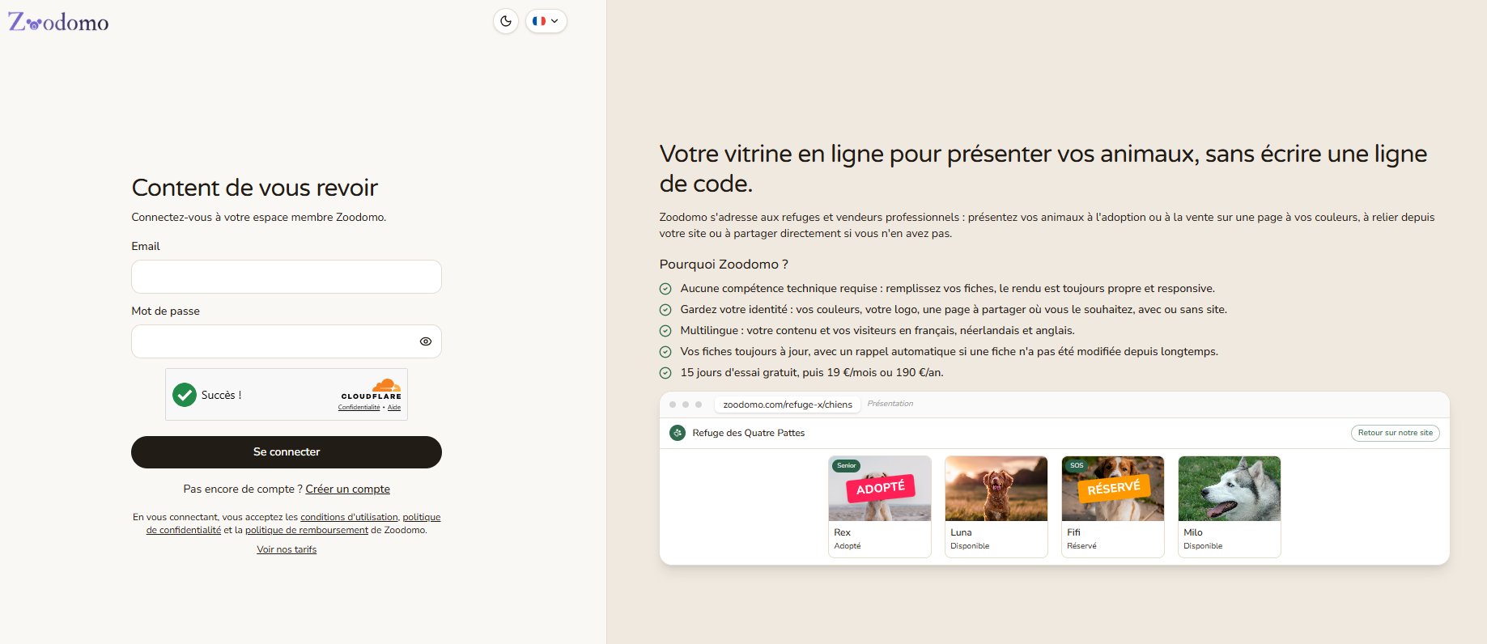This screenshot has height=644, width=1487.
Task: Click check icon beside Vos fiches toujours à jour
Action: (x=665, y=352)
